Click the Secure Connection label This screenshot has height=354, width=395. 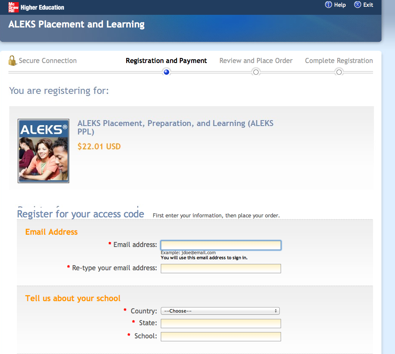tap(48, 60)
